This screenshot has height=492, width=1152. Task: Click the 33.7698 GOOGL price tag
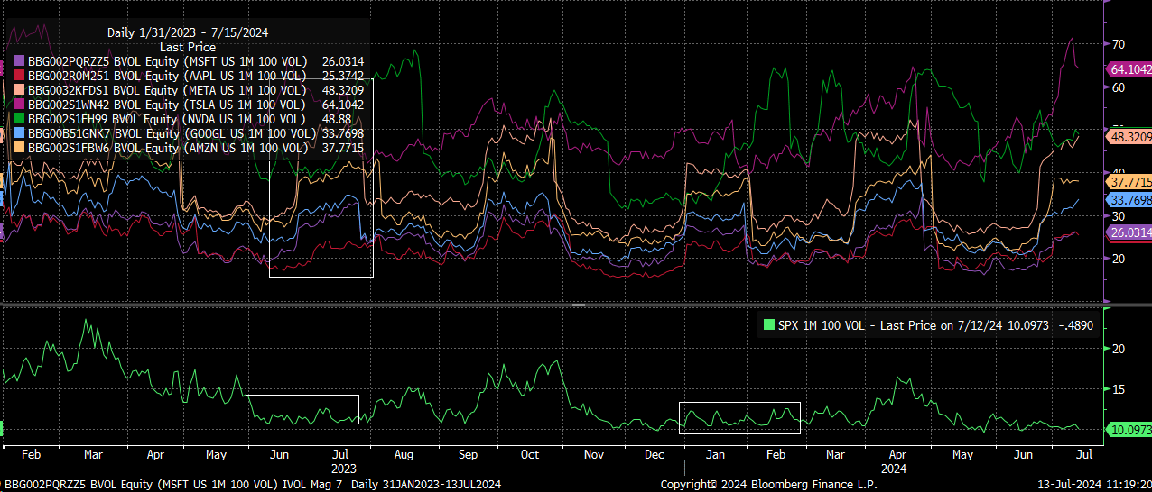1129,200
